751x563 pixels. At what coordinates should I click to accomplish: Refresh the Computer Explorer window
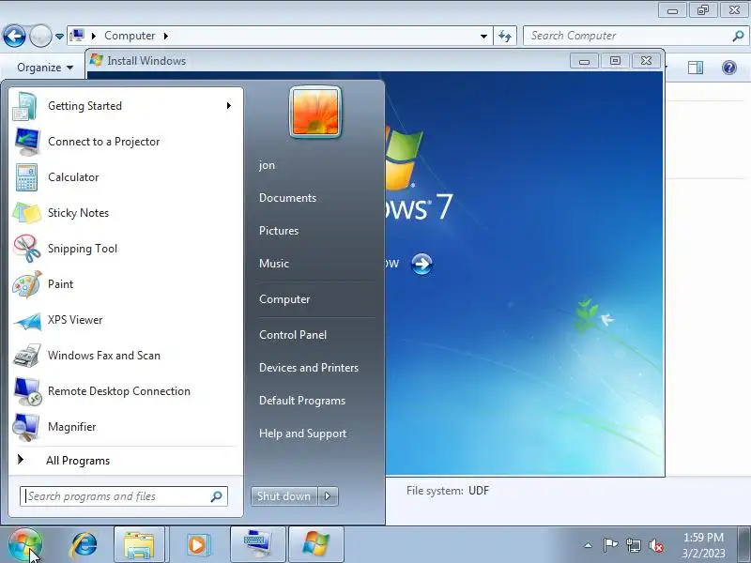[505, 36]
